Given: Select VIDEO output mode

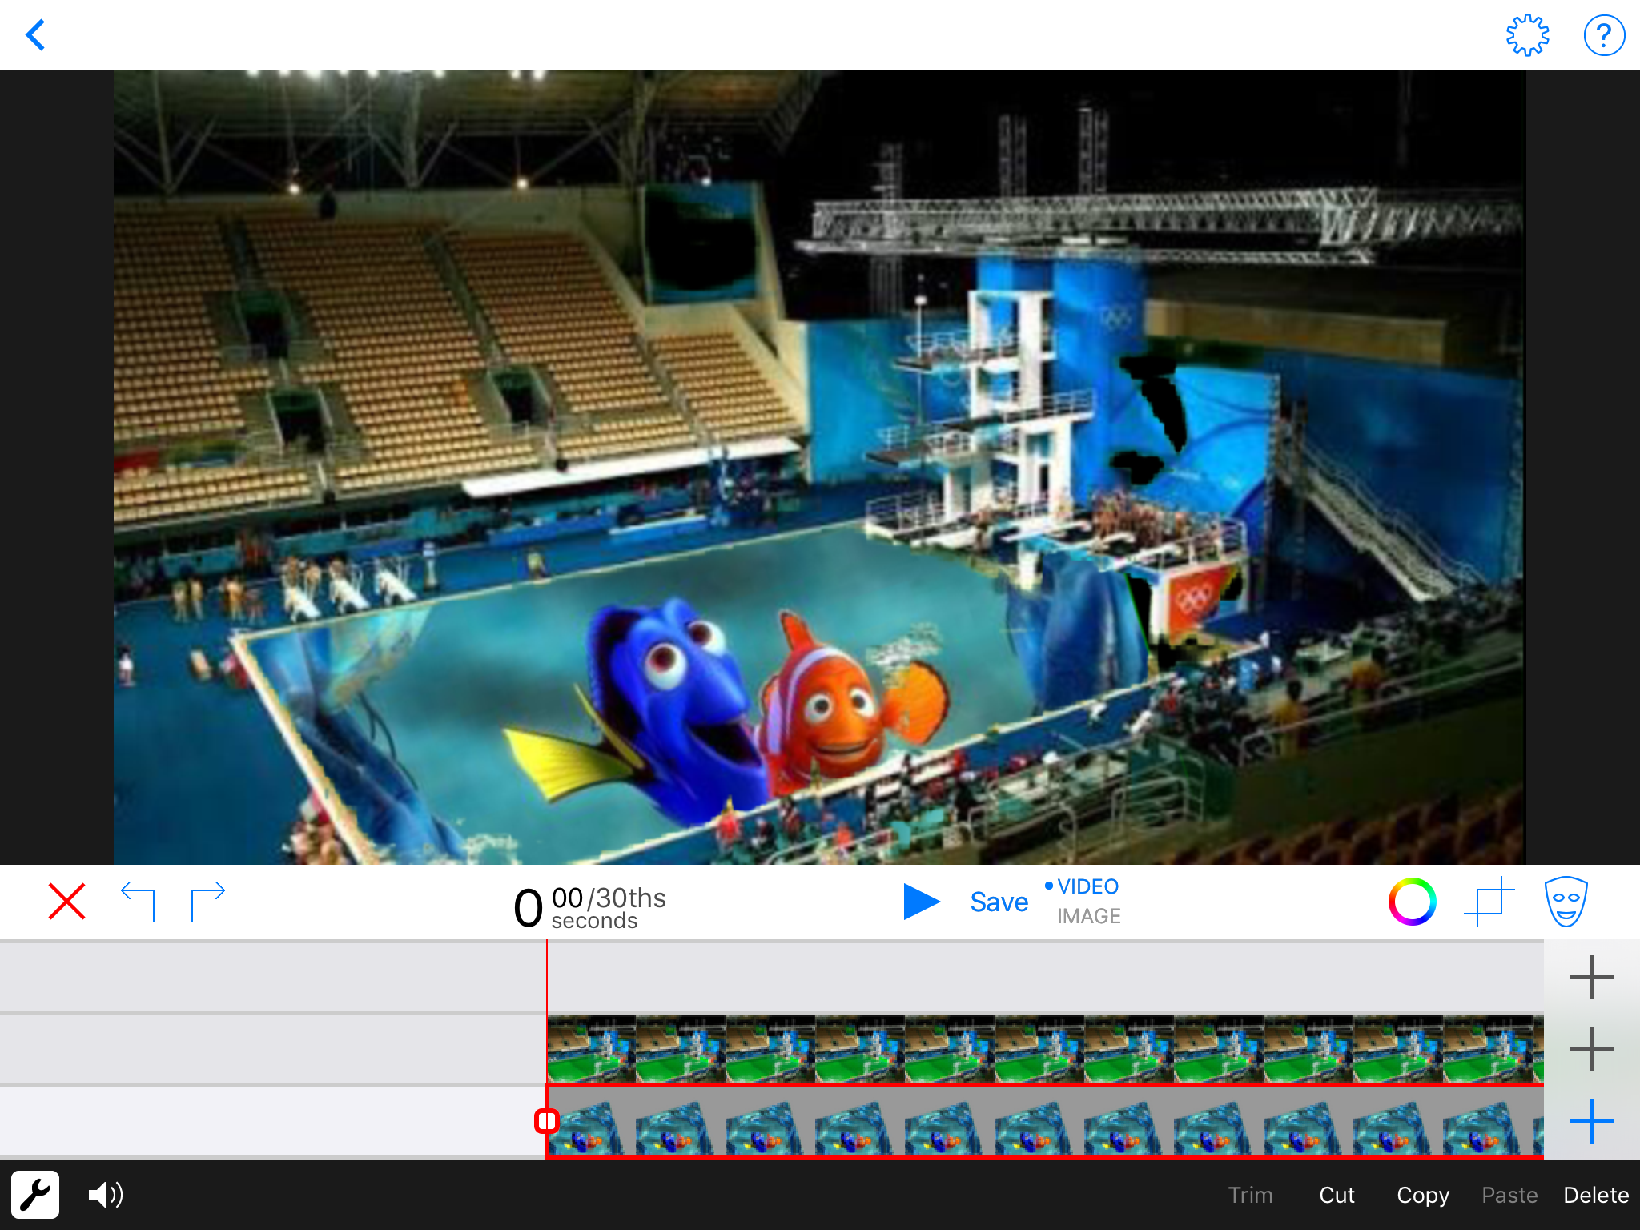Looking at the screenshot, I should [1087, 887].
